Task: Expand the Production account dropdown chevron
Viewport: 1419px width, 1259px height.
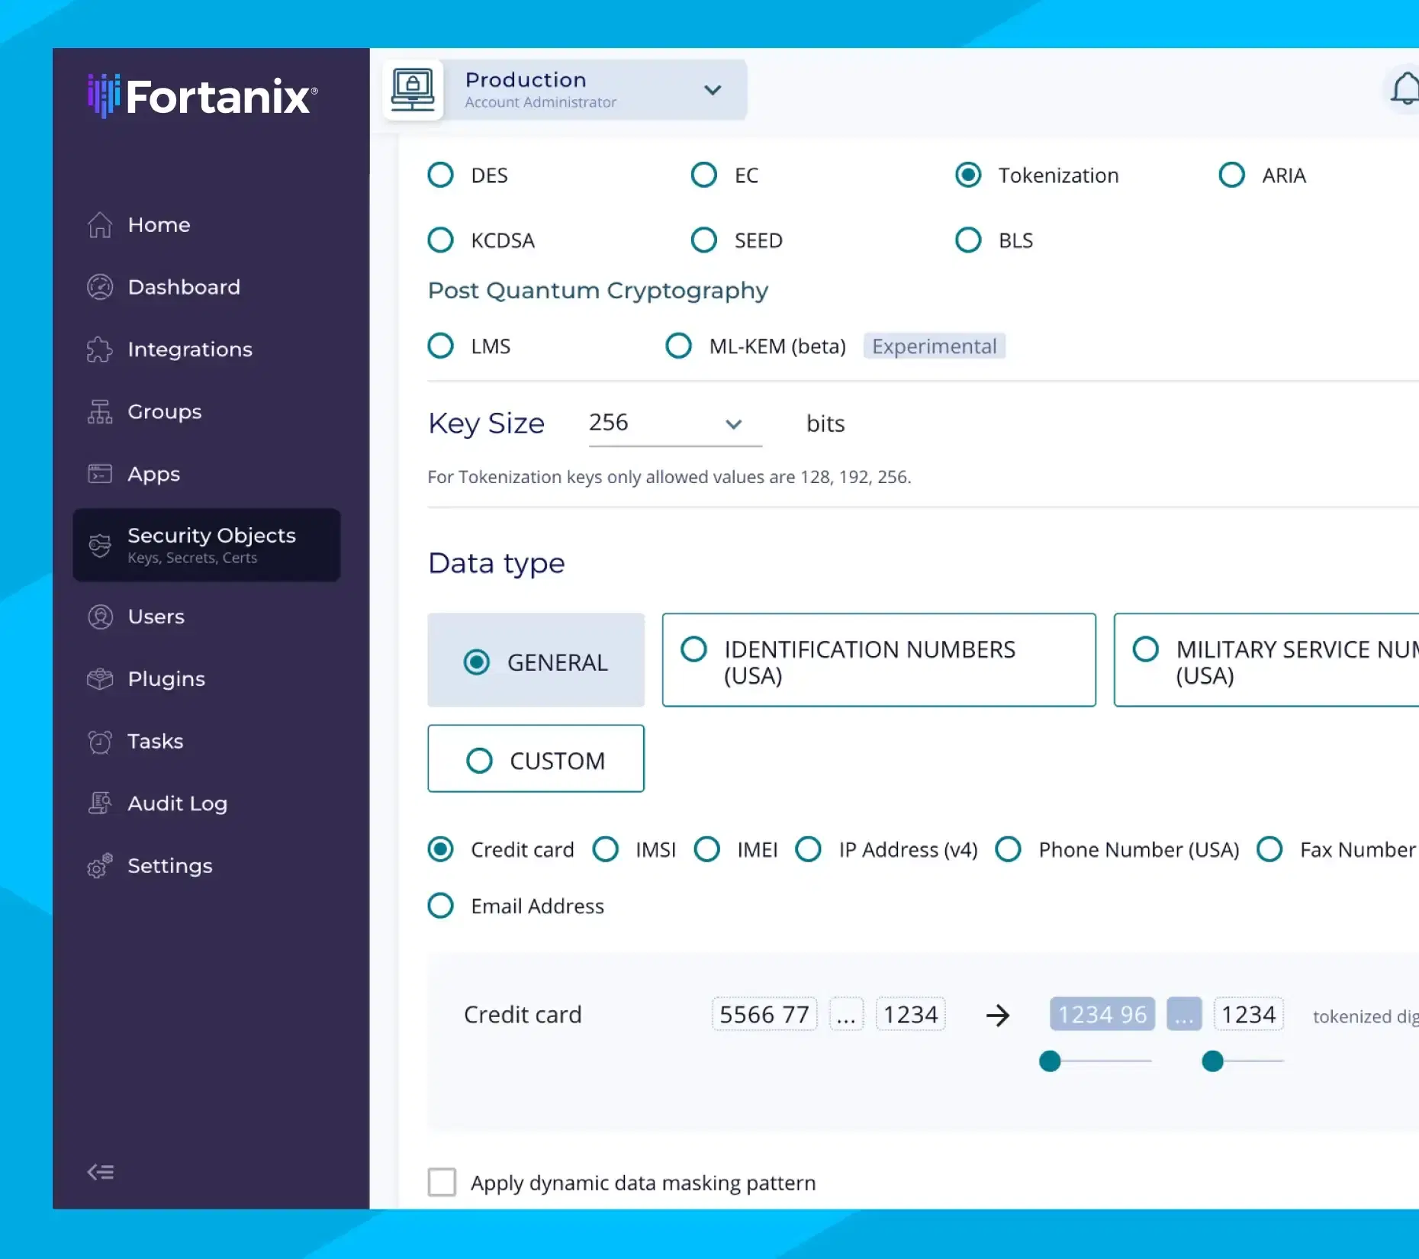Action: click(x=713, y=90)
